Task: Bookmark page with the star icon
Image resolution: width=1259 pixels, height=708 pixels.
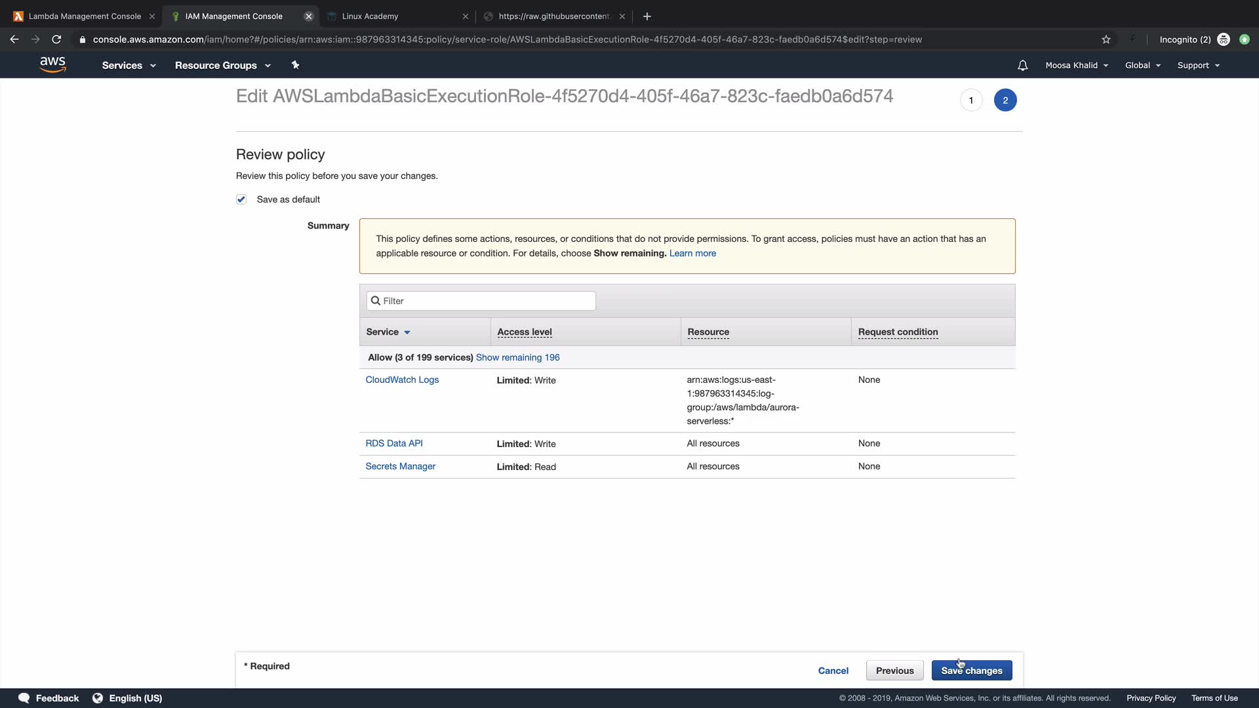Action: (1106, 39)
